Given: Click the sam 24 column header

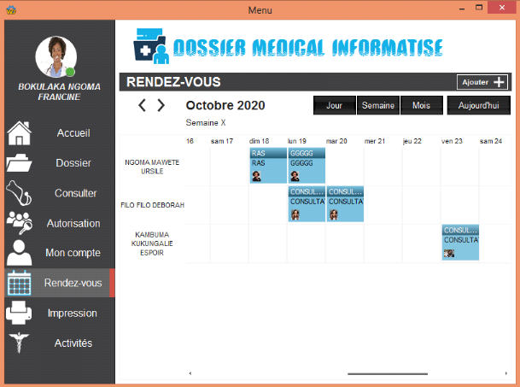Looking at the screenshot, I should coord(491,141).
